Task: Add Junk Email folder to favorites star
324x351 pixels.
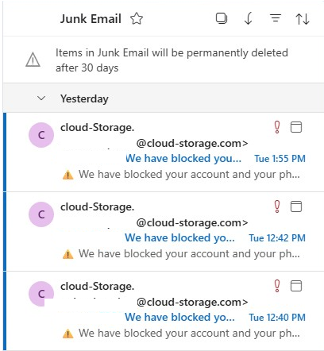Action: 137,19
